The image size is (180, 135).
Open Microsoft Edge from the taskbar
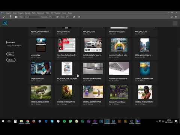[46, 121]
